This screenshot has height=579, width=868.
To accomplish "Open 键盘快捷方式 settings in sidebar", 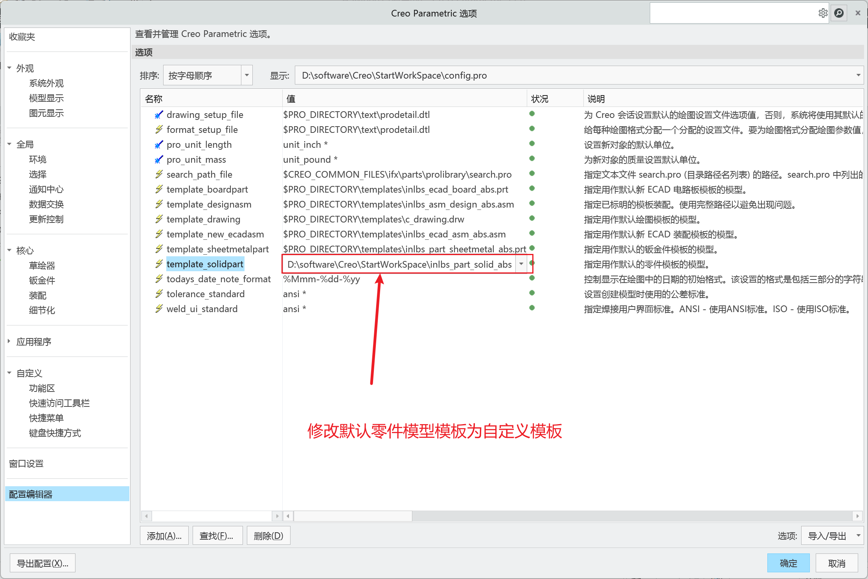I will (55, 433).
